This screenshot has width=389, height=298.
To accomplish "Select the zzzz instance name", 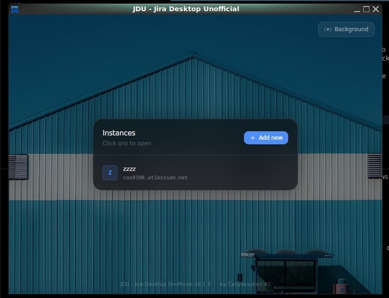I will click(x=129, y=169).
